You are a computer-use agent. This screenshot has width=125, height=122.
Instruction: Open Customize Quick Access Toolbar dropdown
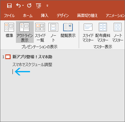click(47, 6)
